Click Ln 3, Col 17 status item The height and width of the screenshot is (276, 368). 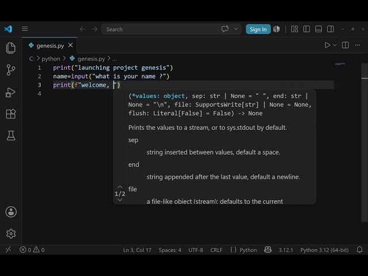point(137,250)
